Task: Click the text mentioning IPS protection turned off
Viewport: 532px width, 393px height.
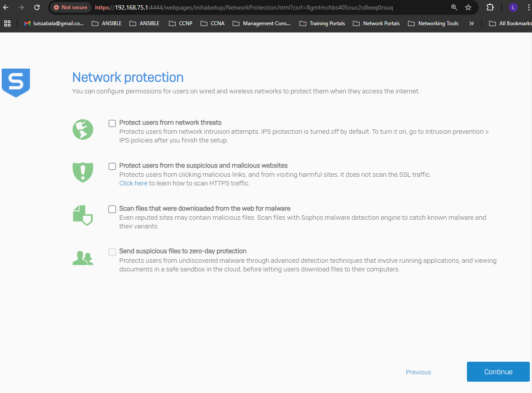Action: (304, 136)
